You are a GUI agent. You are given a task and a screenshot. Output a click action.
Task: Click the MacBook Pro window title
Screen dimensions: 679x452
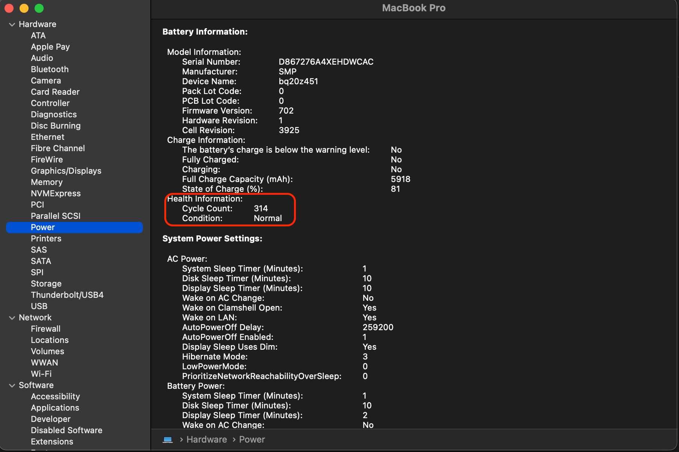click(414, 8)
